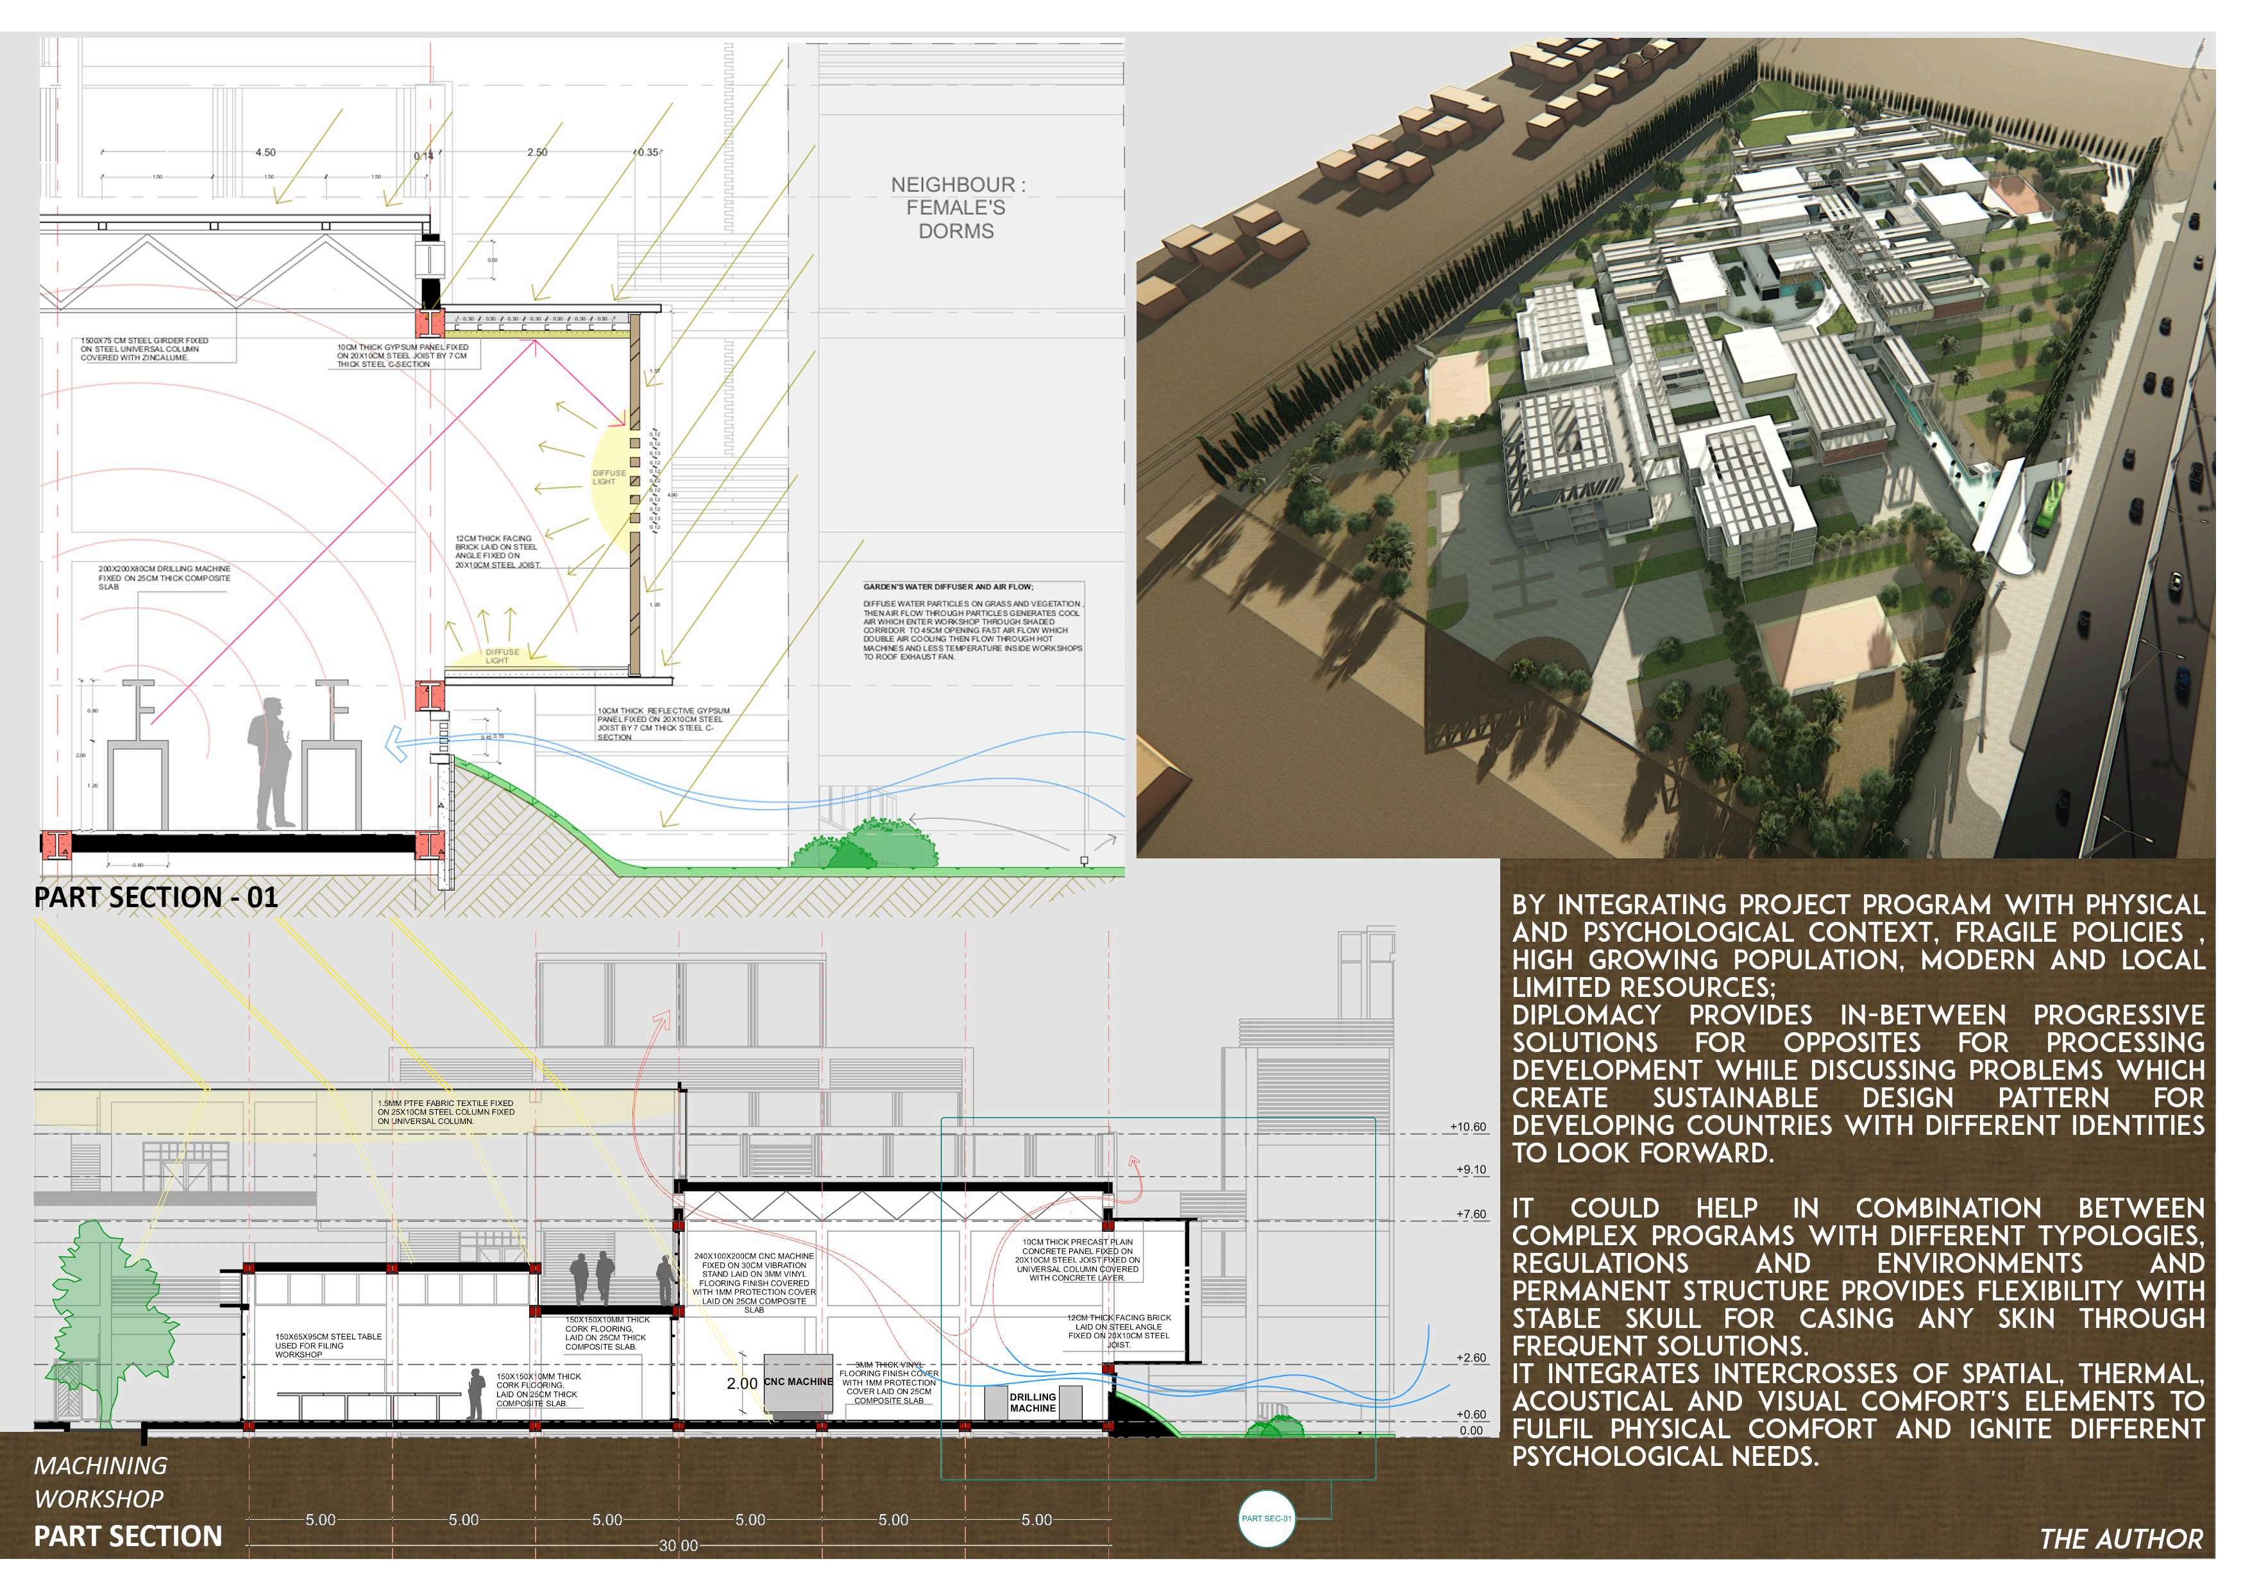Click the PART SECTION - 01 title
The width and height of the screenshot is (2250, 1591).
pos(156,897)
